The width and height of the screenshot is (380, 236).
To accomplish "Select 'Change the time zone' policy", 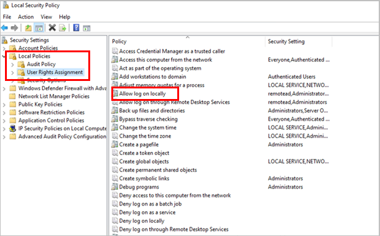I will 145,136.
